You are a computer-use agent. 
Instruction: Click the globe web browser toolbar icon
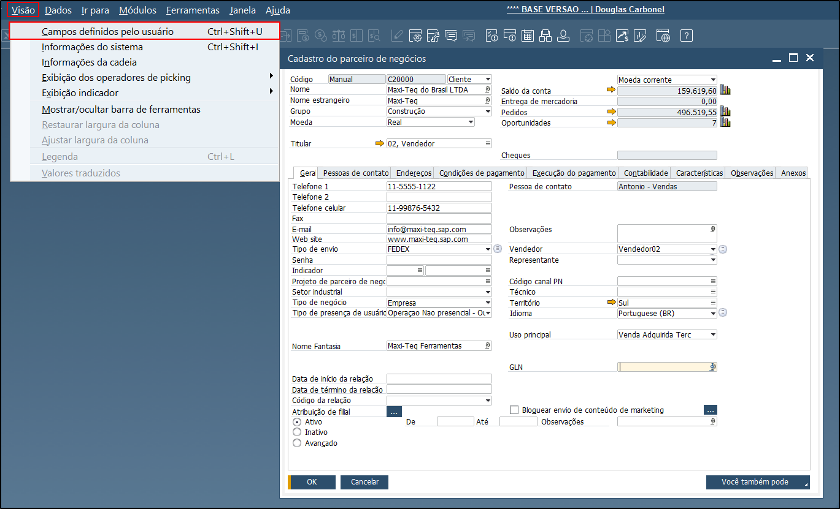click(663, 36)
